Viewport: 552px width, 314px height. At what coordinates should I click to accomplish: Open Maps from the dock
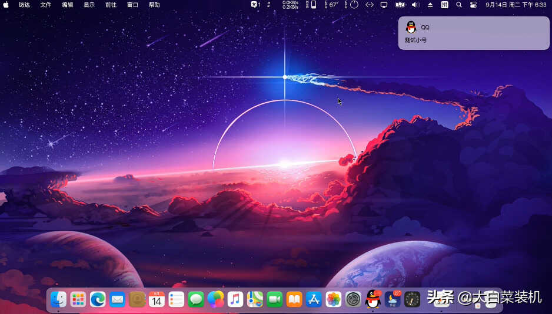pyautogui.click(x=255, y=299)
